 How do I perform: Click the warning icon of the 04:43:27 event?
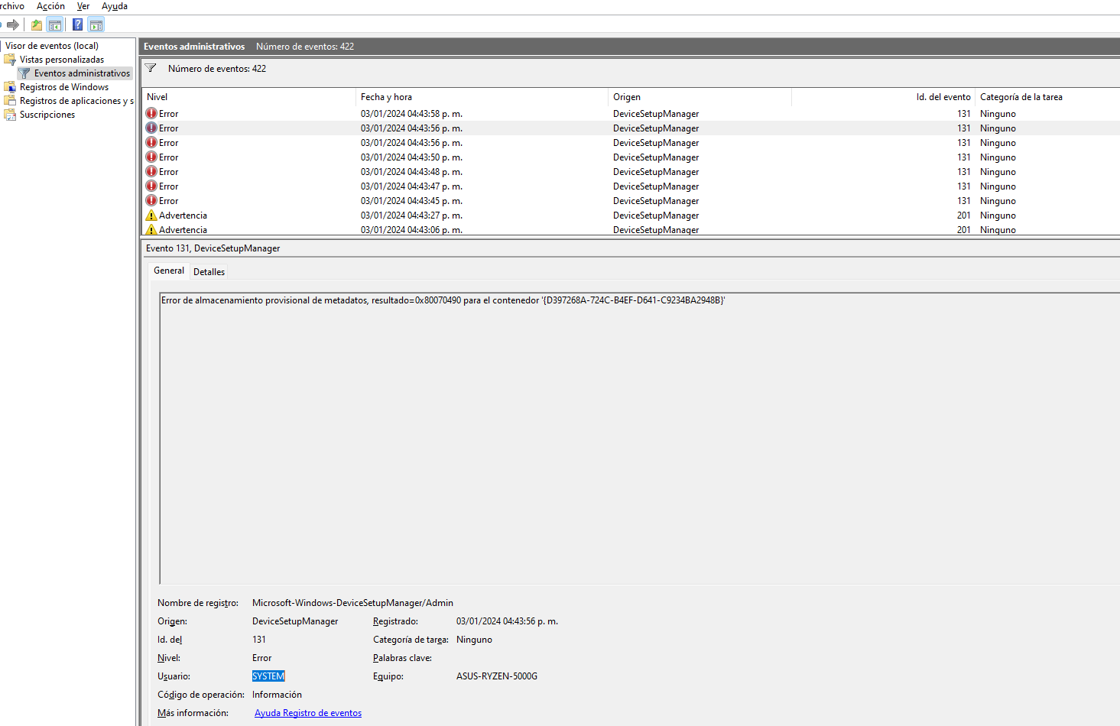click(151, 215)
